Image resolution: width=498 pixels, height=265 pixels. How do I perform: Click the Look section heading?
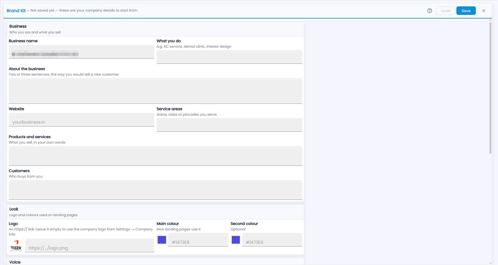point(14,209)
